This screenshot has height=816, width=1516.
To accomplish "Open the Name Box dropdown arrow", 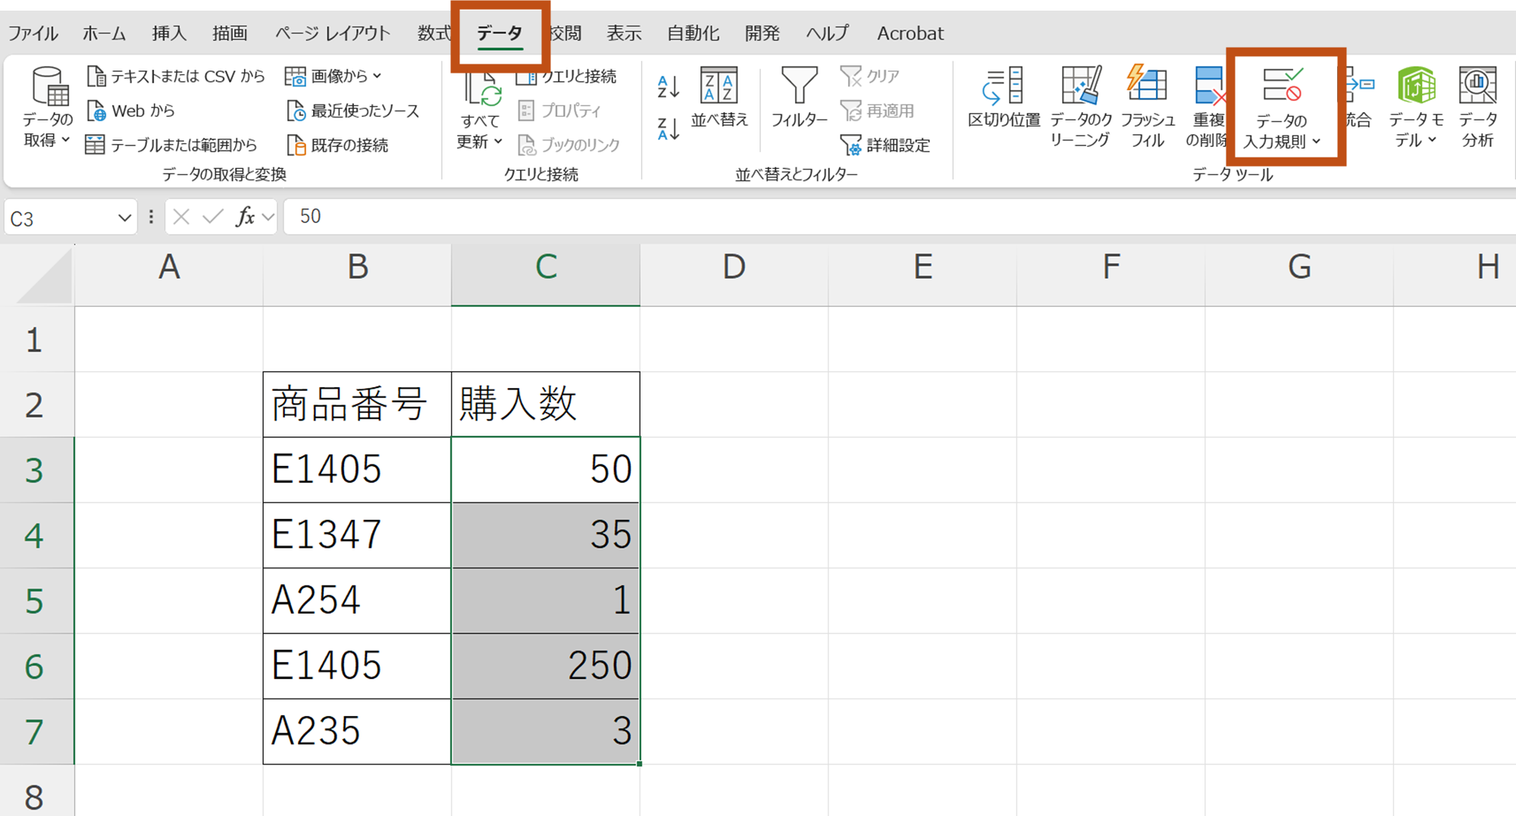I will tap(124, 217).
